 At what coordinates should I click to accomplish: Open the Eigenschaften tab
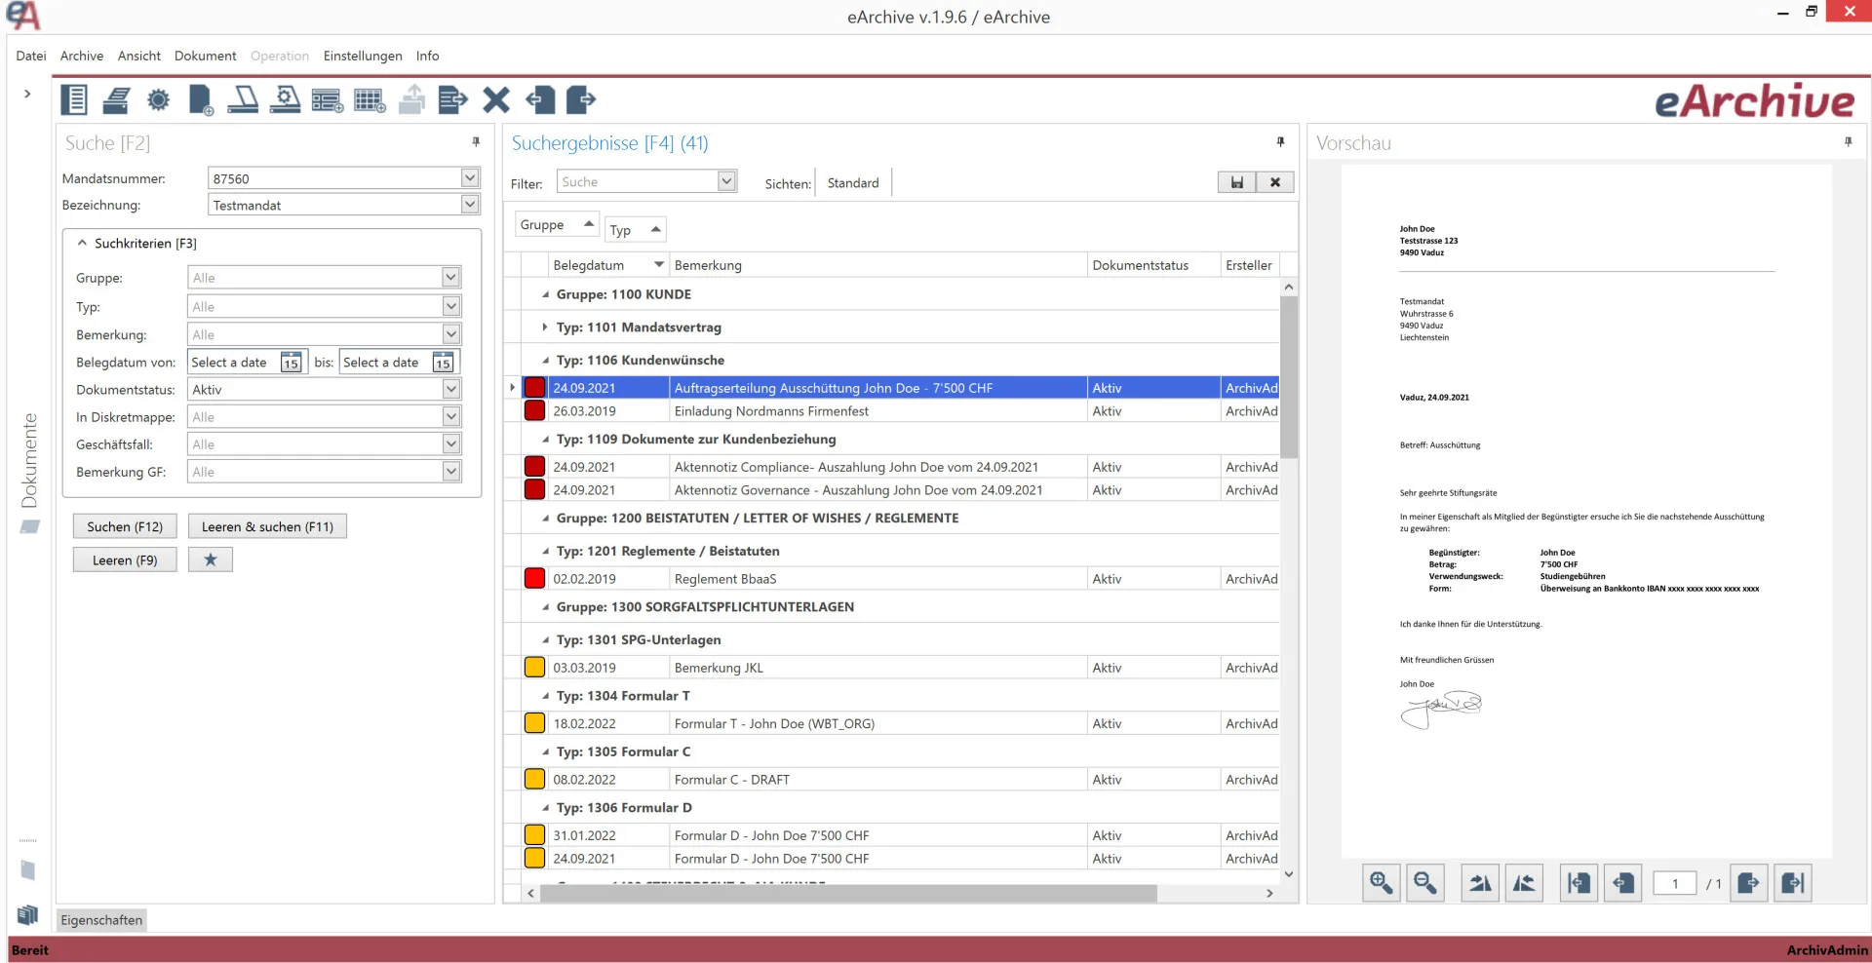pos(101,920)
